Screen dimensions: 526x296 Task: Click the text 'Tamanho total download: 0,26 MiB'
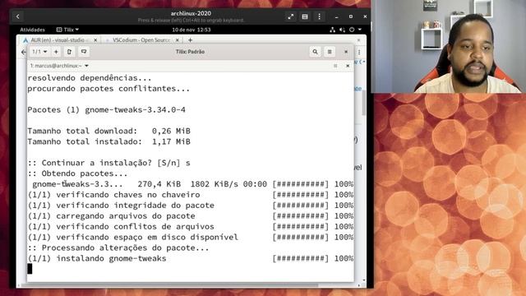[x=109, y=131]
